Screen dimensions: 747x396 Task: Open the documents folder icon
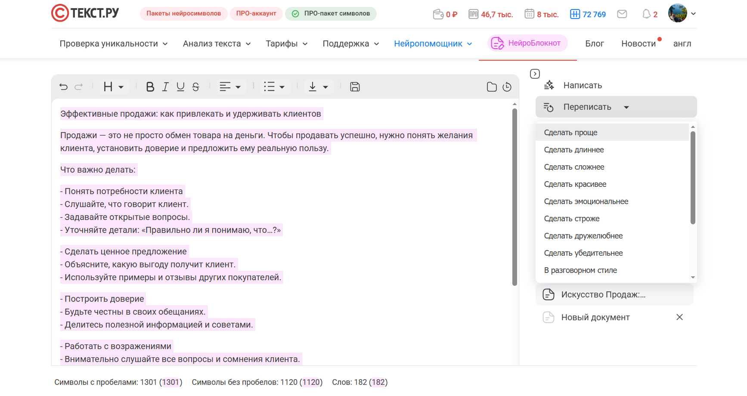492,87
